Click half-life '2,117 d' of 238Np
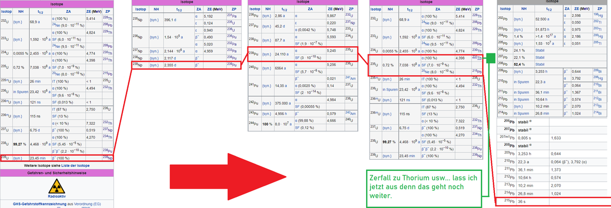This screenshot has height=208, width=611. point(170,58)
